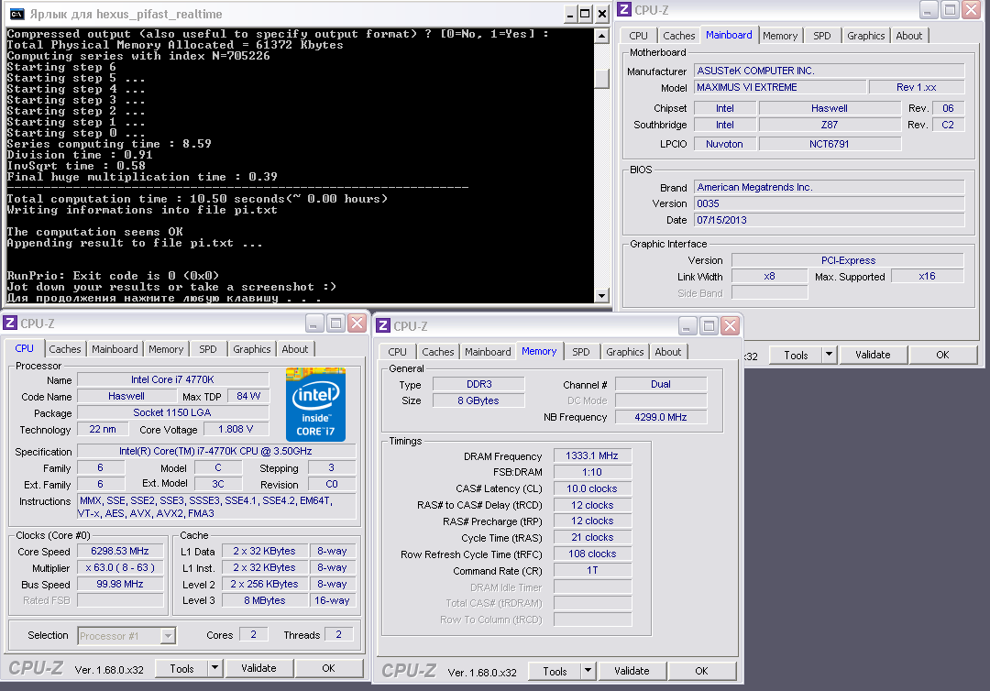Click LPCIO chip value NCT6791
990x691 pixels.
click(829, 144)
